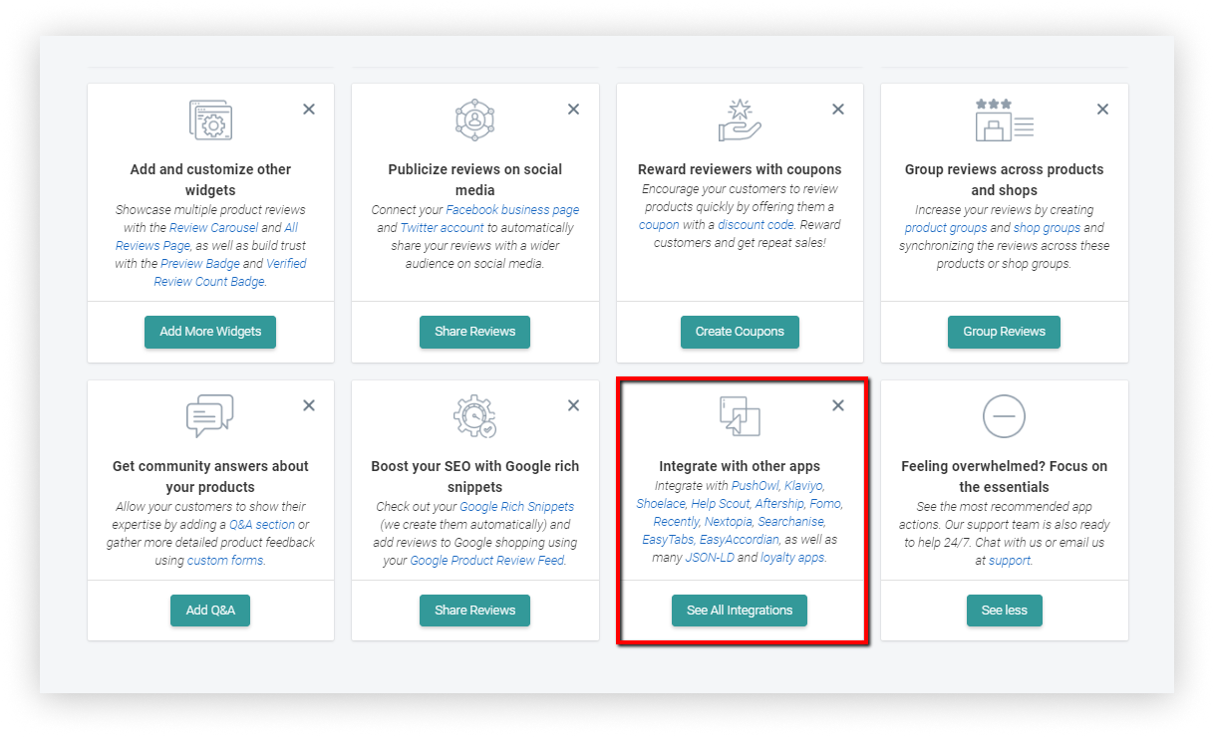Click the widgets browser-gear icon

pyautogui.click(x=210, y=120)
